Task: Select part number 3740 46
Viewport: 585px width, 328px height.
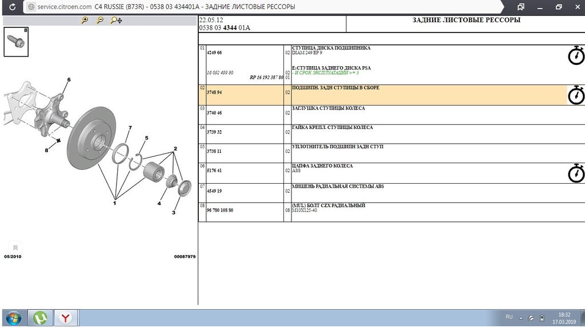Action: pyautogui.click(x=214, y=112)
